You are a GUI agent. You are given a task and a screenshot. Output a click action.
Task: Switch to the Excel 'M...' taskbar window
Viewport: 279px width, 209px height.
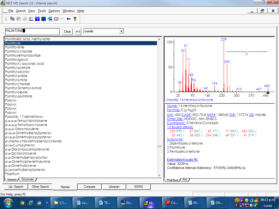point(195,202)
